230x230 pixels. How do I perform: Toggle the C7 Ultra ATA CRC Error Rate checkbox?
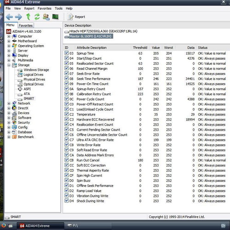(x=67, y=139)
